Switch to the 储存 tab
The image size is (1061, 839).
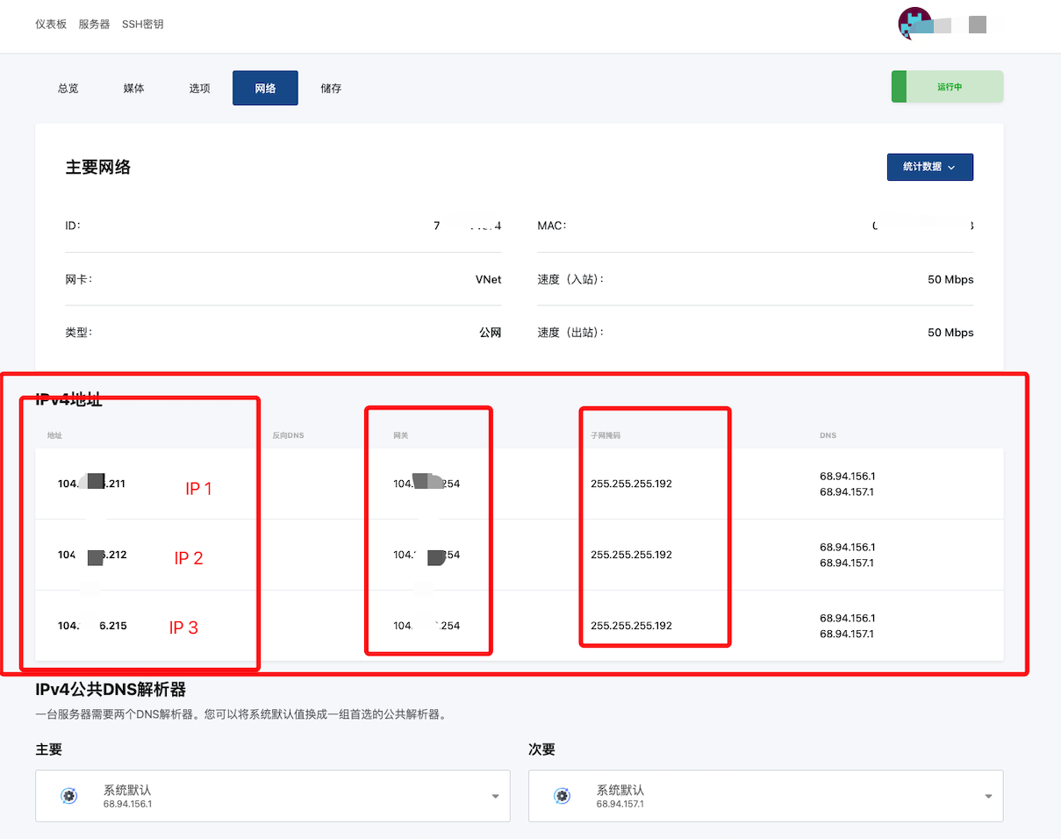[x=331, y=89]
